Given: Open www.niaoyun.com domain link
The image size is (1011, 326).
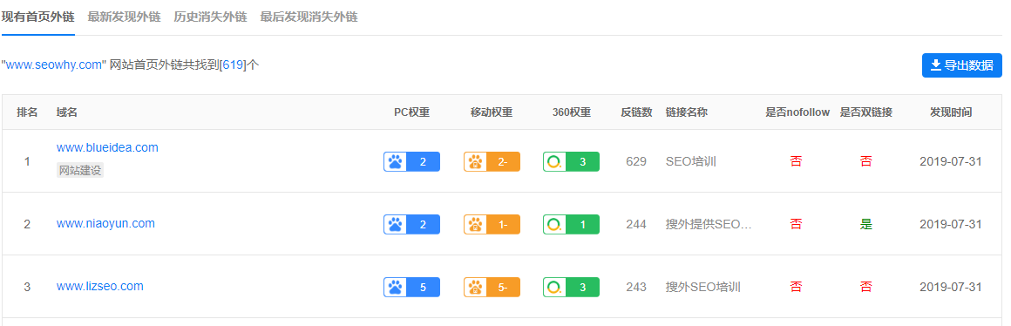Looking at the screenshot, I should (x=105, y=223).
